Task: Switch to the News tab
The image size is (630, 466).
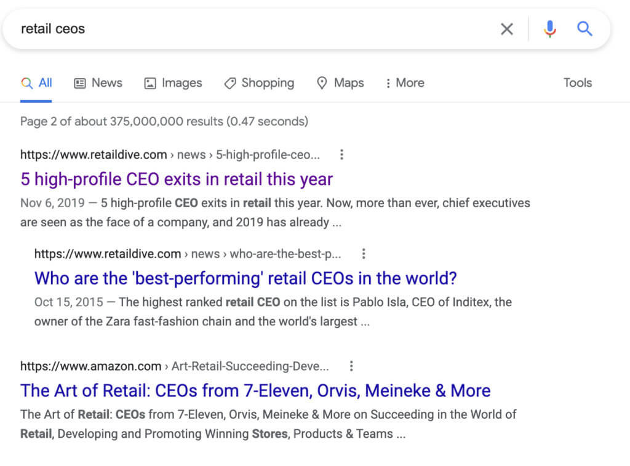Action: pos(106,82)
